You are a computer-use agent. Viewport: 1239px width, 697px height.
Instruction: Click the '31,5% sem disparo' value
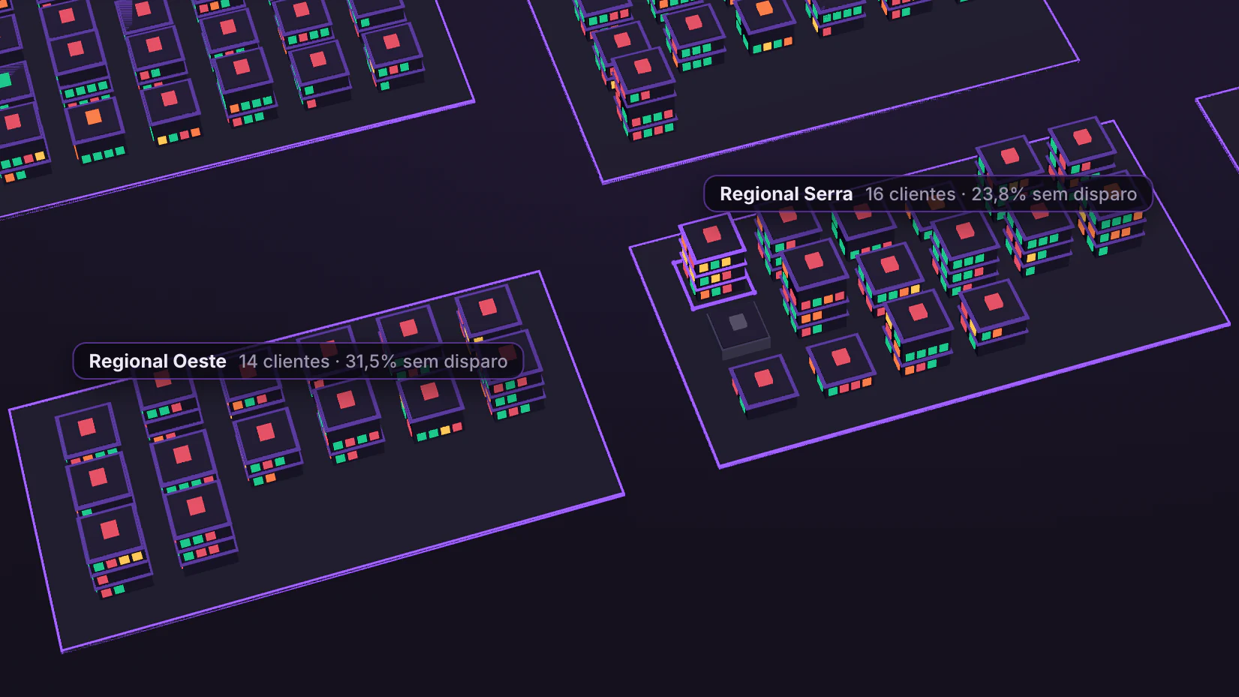tap(426, 362)
